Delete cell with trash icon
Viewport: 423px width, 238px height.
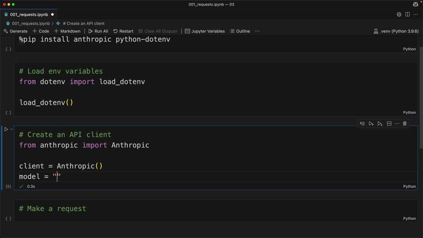point(404,123)
